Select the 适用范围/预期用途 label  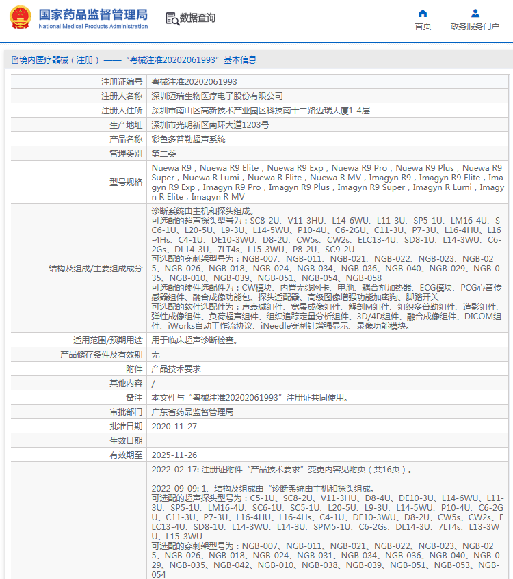pos(108,340)
